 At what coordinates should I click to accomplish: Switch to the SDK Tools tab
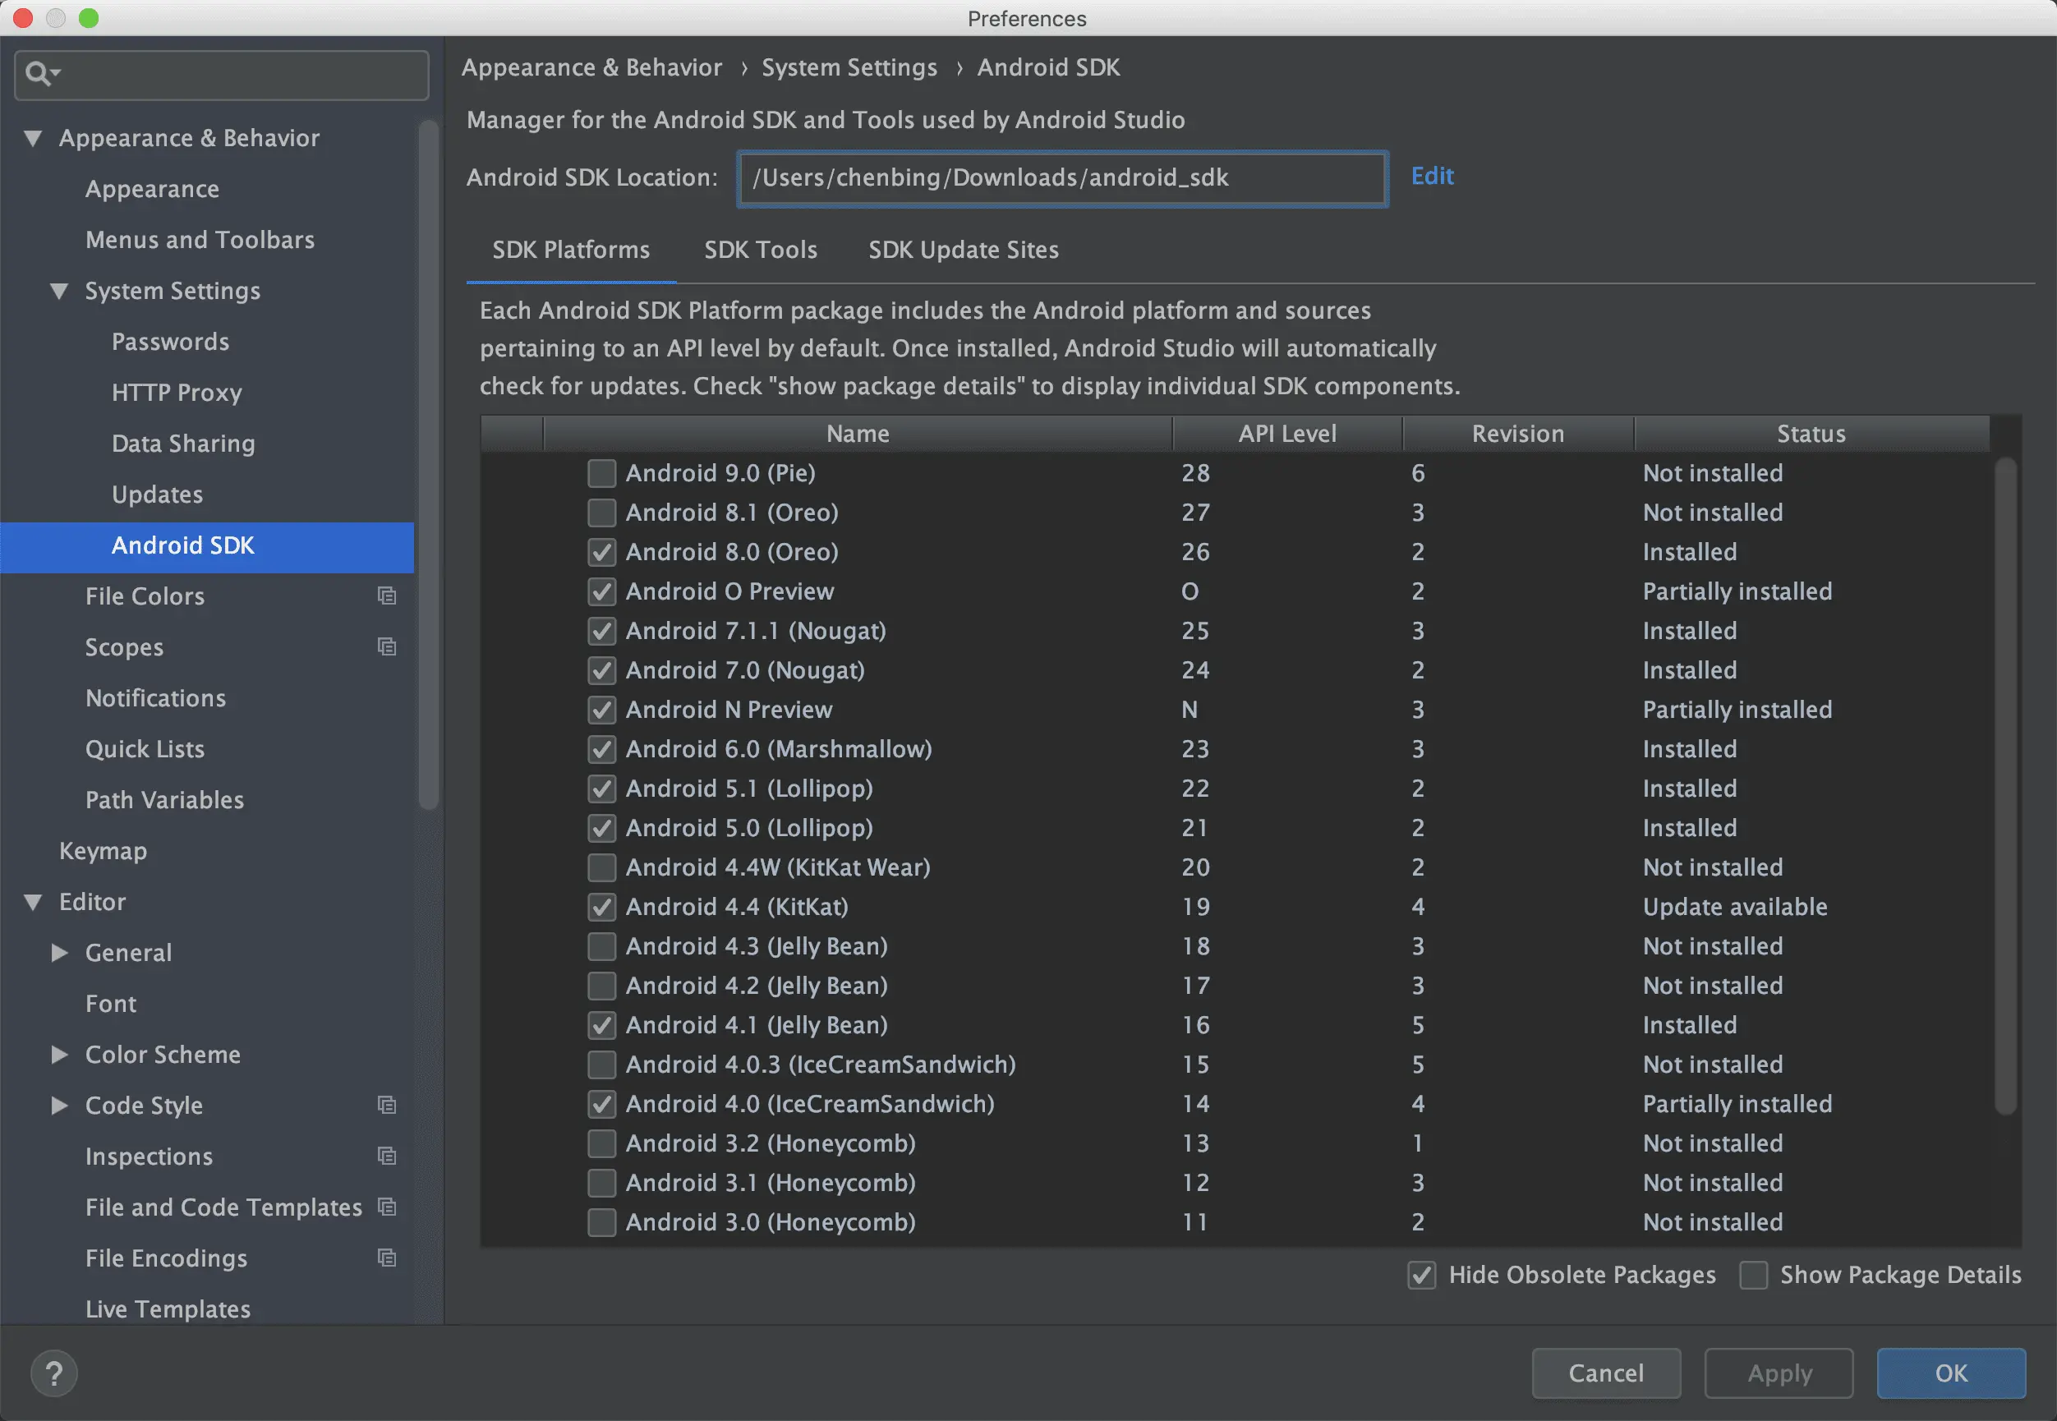tap(760, 250)
